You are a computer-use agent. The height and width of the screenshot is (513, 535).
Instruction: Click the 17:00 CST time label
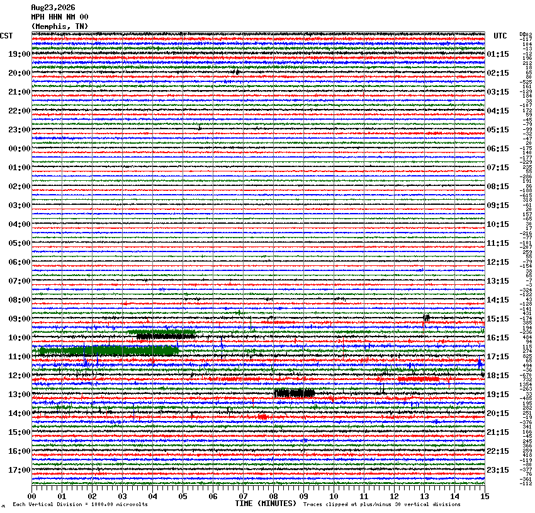point(19,470)
